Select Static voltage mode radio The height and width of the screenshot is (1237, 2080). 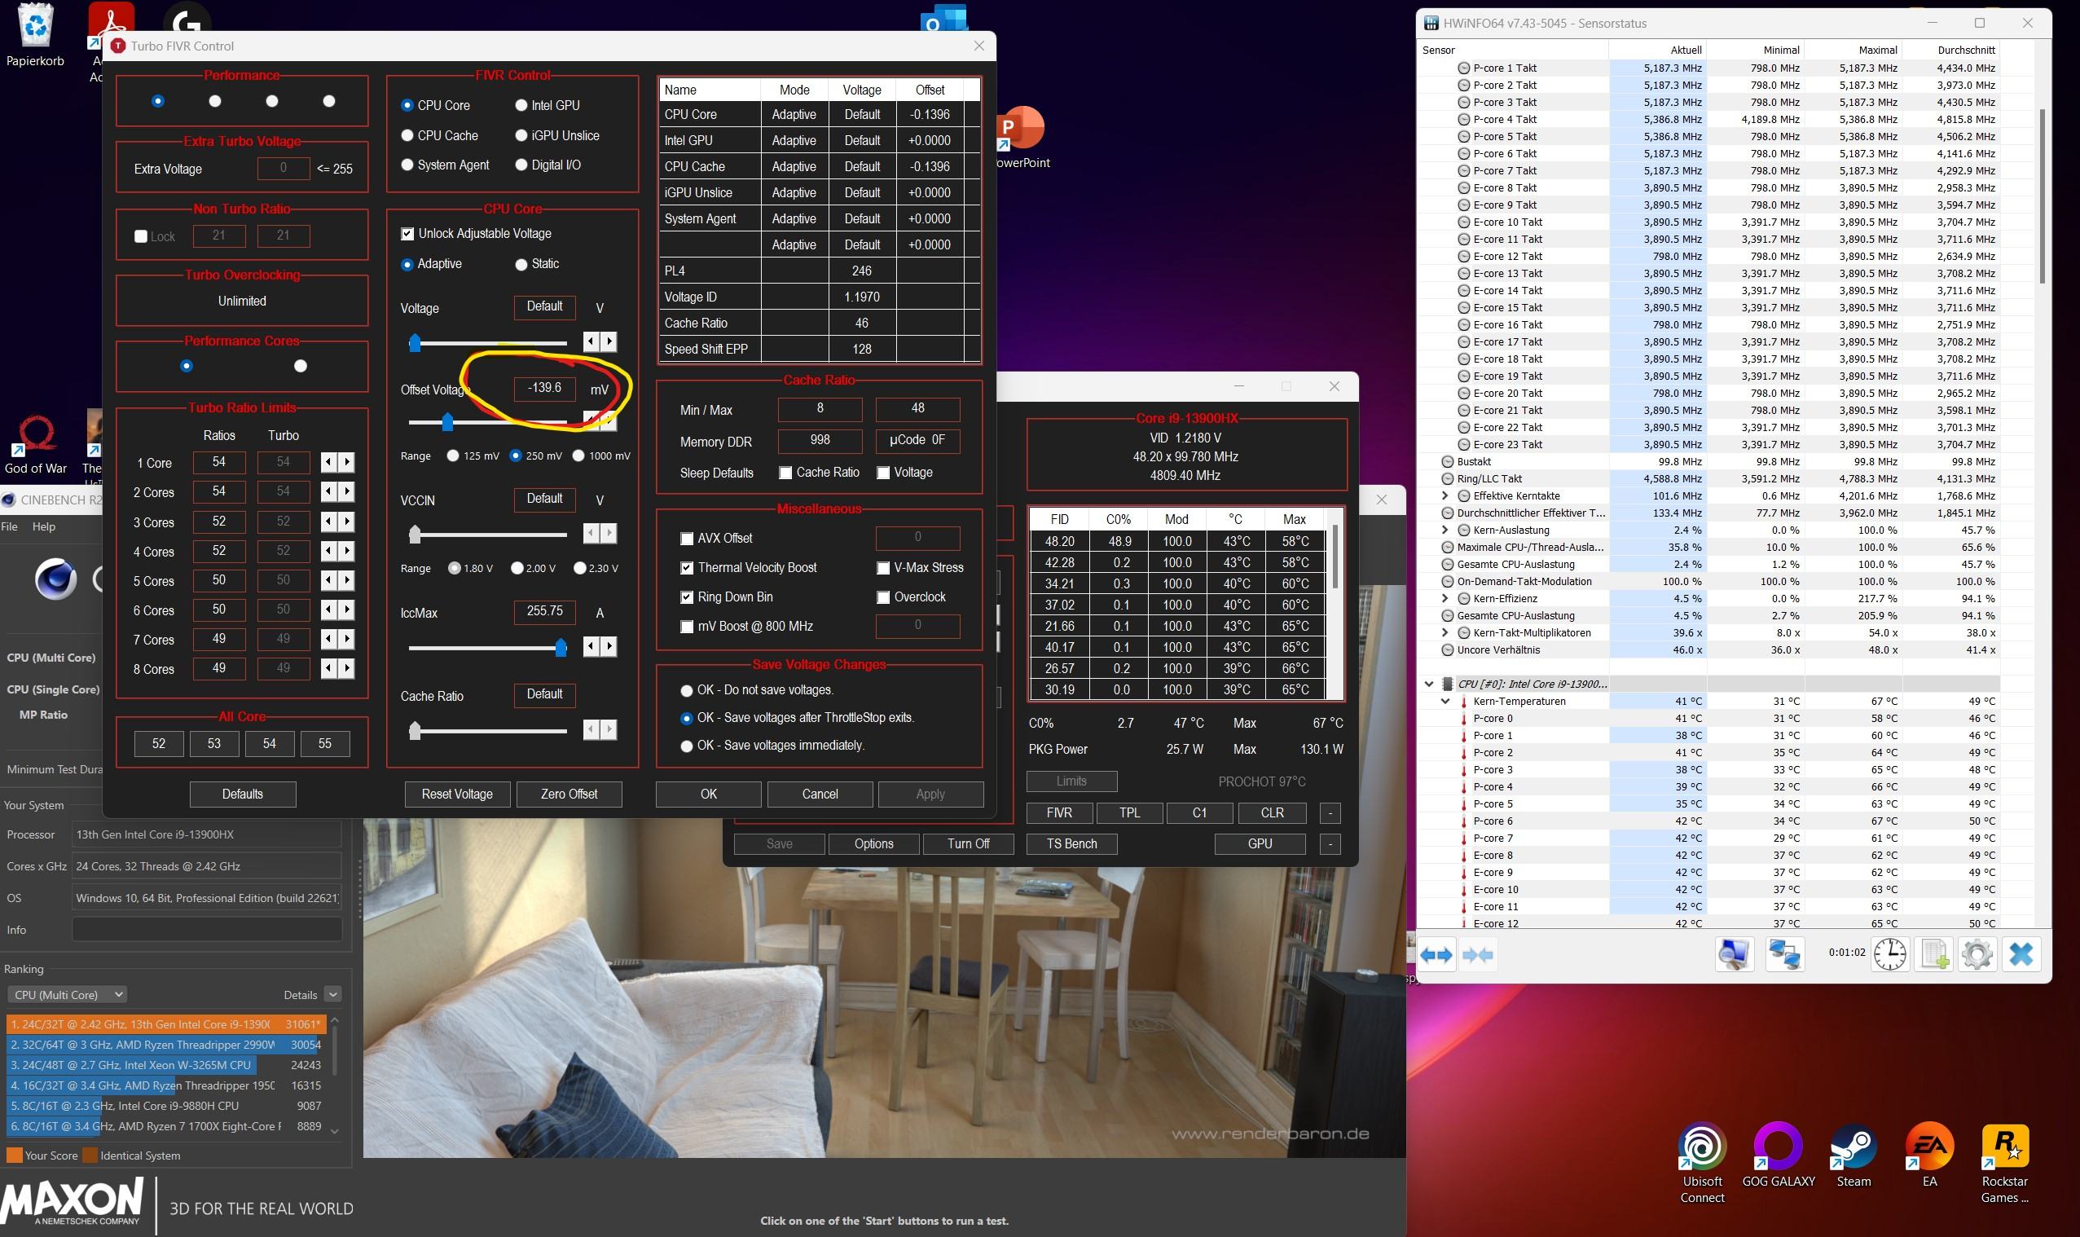[521, 264]
